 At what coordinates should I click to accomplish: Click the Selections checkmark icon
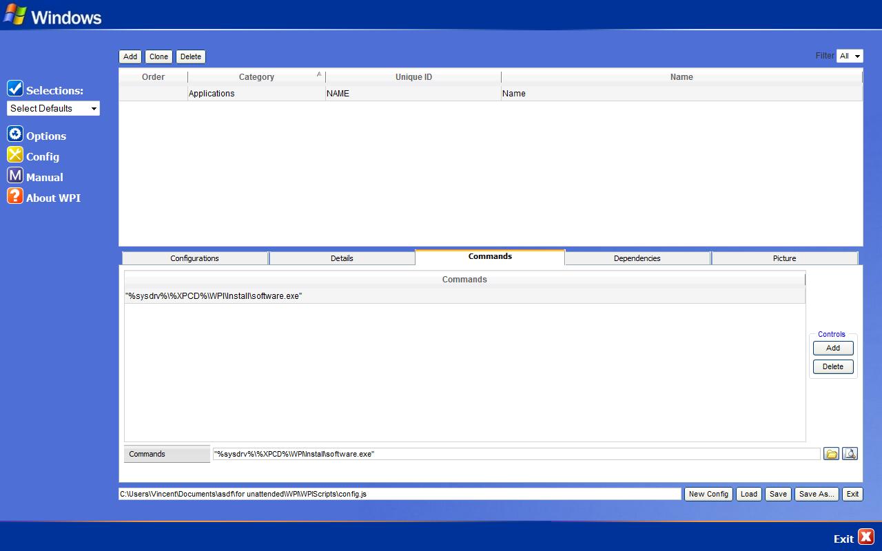click(x=15, y=88)
